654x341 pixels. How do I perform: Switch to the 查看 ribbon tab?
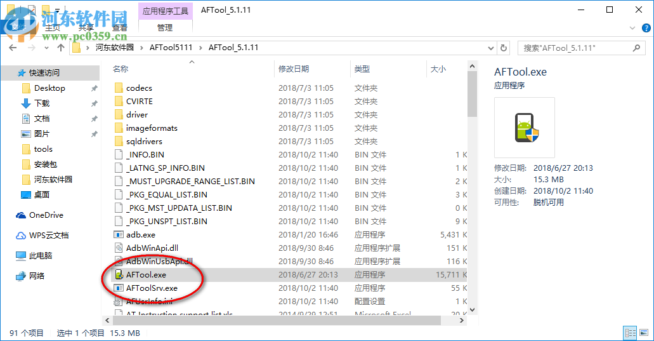pos(120,27)
